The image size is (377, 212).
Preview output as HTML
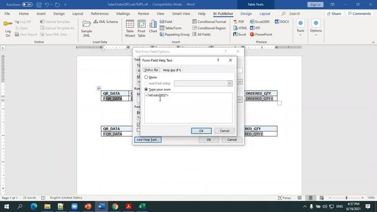click(x=240, y=28)
